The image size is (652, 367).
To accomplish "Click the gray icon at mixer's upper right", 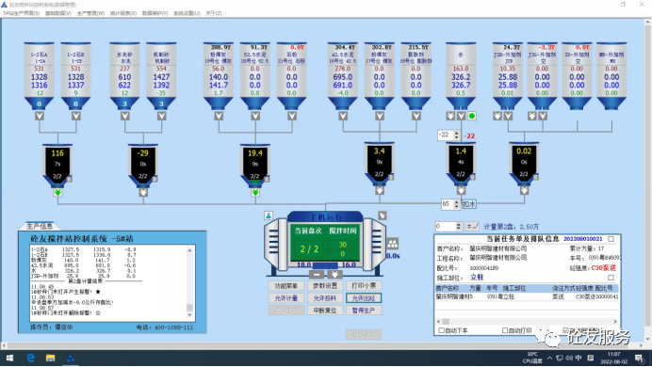I will click(x=383, y=215).
